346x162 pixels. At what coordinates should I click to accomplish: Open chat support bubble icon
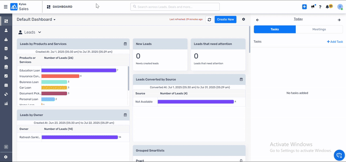click(339, 155)
